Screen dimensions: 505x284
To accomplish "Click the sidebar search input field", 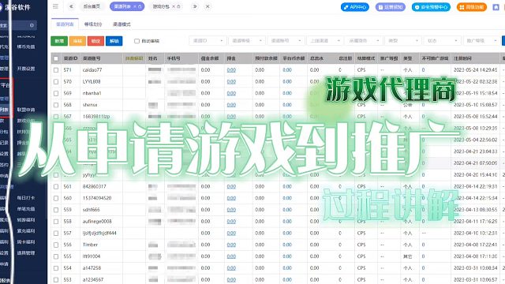I will pos(17,25).
